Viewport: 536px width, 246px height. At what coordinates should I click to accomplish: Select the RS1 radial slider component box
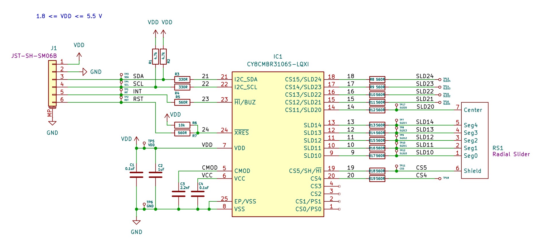[x=475, y=140]
